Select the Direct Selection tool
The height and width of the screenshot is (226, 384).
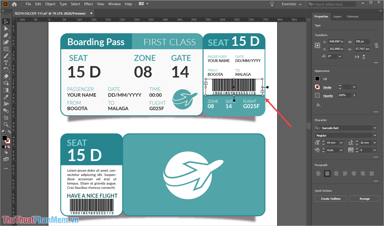6,28
